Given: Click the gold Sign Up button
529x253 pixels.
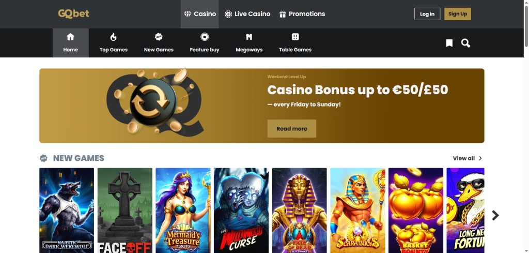Looking at the screenshot, I should [x=458, y=14].
